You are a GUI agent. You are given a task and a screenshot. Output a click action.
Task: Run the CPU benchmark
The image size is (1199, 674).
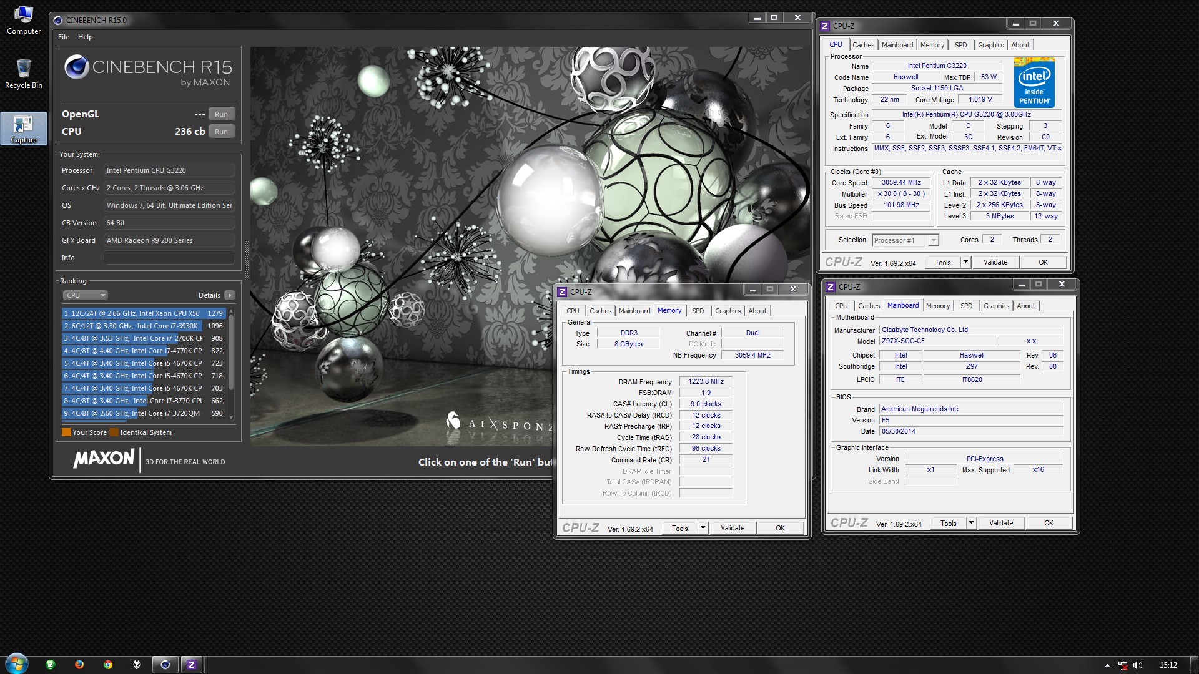(x=222, y=132)
